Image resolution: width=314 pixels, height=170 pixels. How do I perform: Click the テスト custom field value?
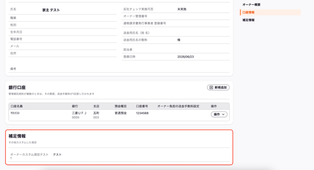click(x=57, y=155)
